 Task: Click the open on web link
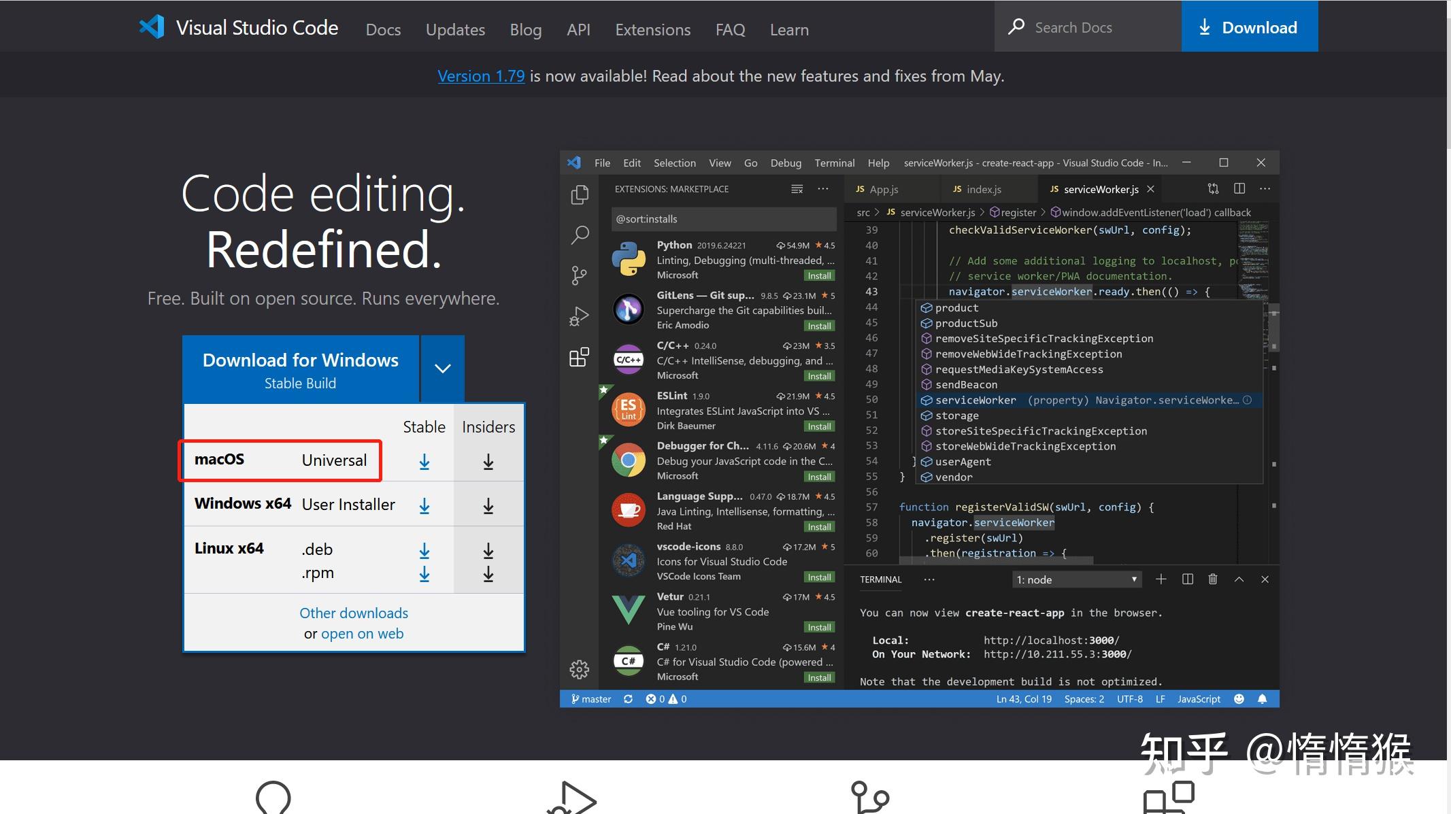click(362, 634)
